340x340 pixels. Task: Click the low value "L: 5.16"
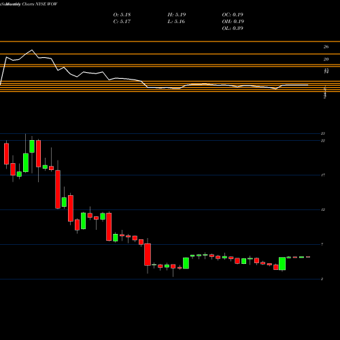[176, 21]
